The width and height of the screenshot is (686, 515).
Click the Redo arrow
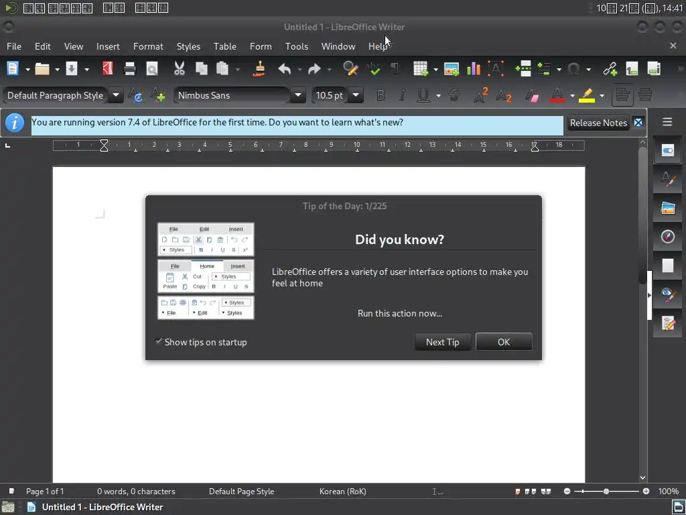point(314,69)
